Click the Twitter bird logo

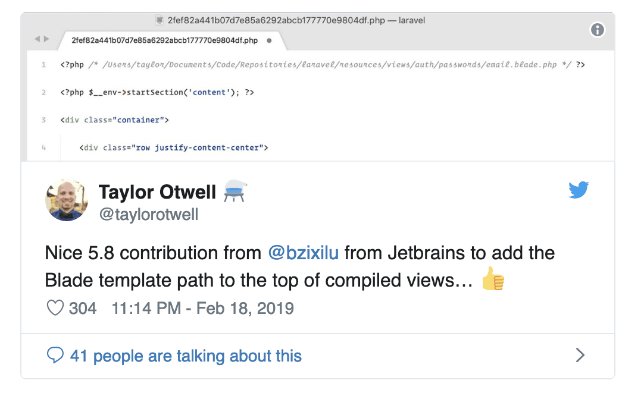point(579,190)
